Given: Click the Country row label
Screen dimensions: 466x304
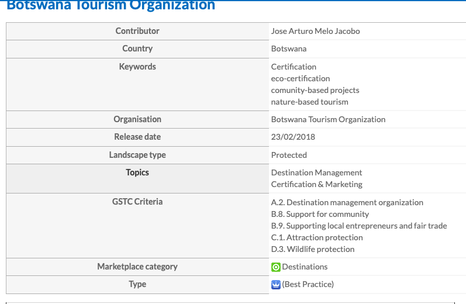Looking at the screenshot, I should click(x=137, y=49).
